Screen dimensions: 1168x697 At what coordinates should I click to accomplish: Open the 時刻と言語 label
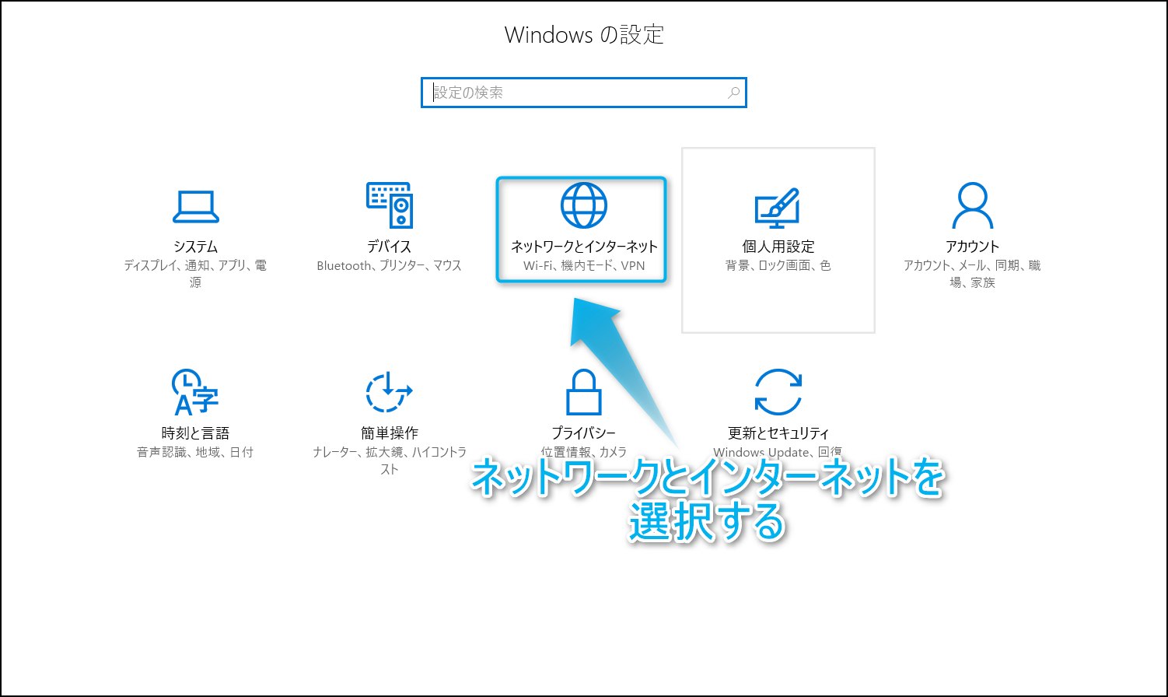click(195, 433)
